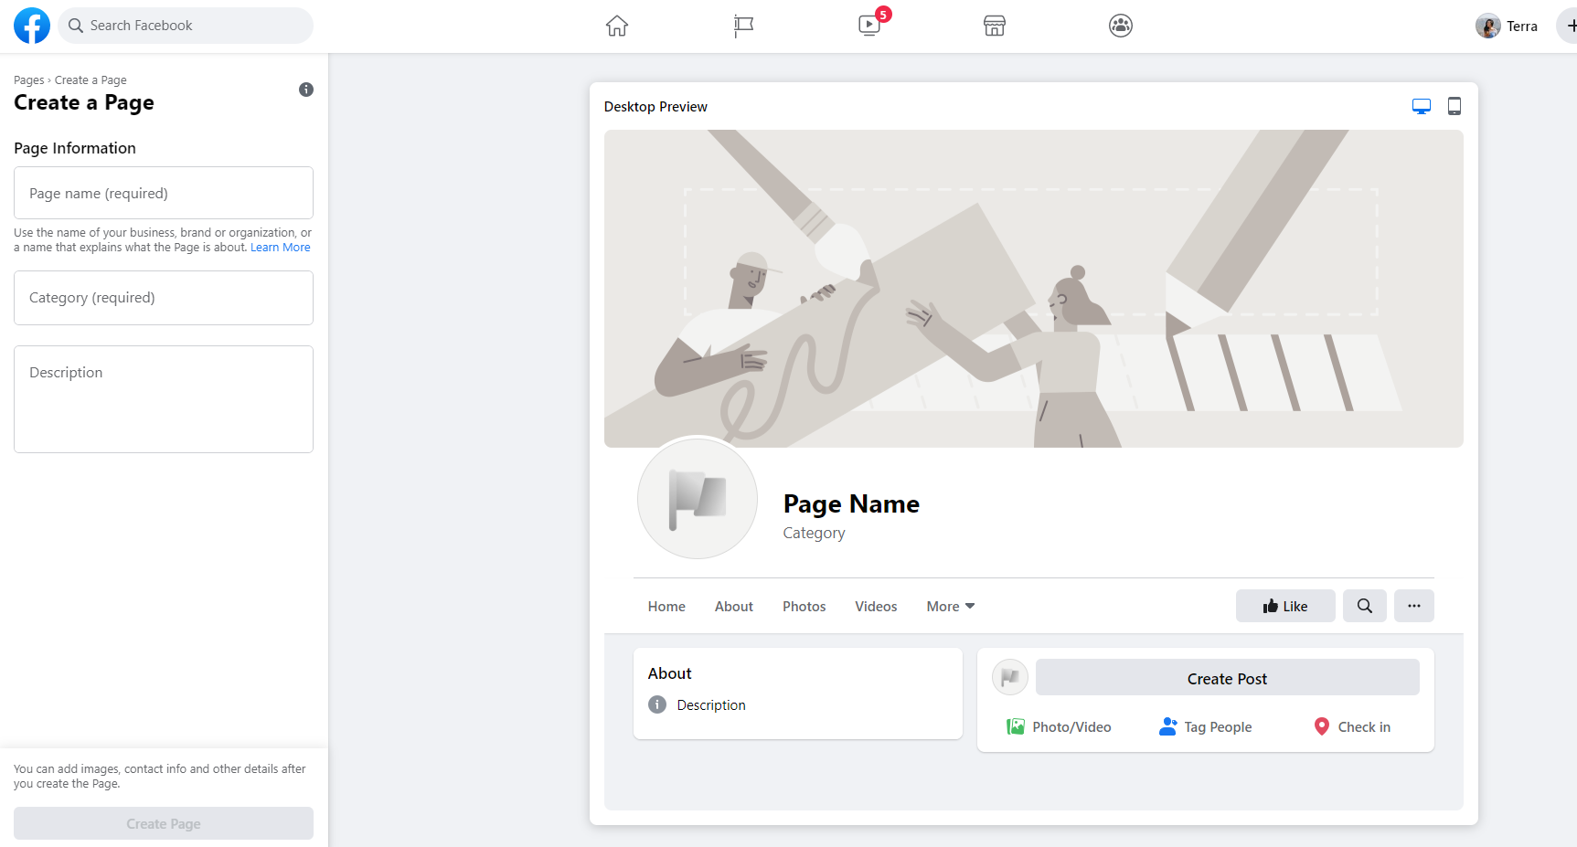Click the info icon beside Create a Page
This screenshot has width=1577, height=847.
coord(306,90)
